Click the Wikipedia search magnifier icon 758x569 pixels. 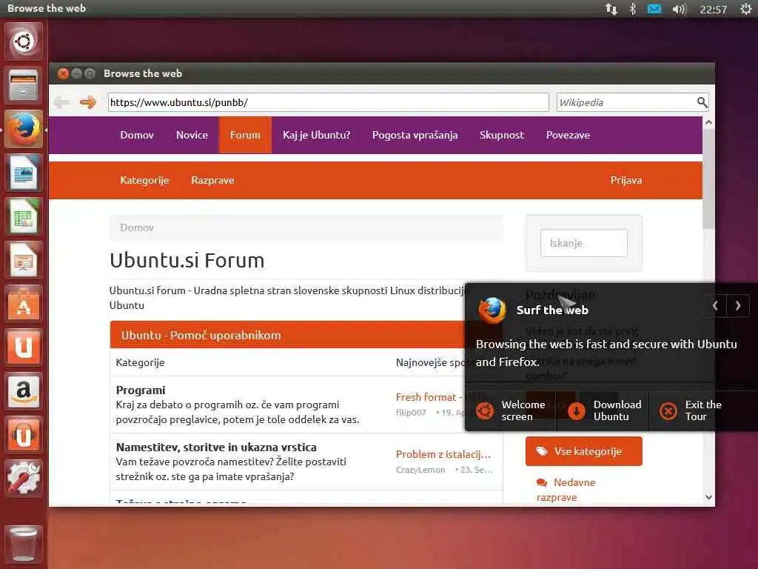click(x=702, y=102)
